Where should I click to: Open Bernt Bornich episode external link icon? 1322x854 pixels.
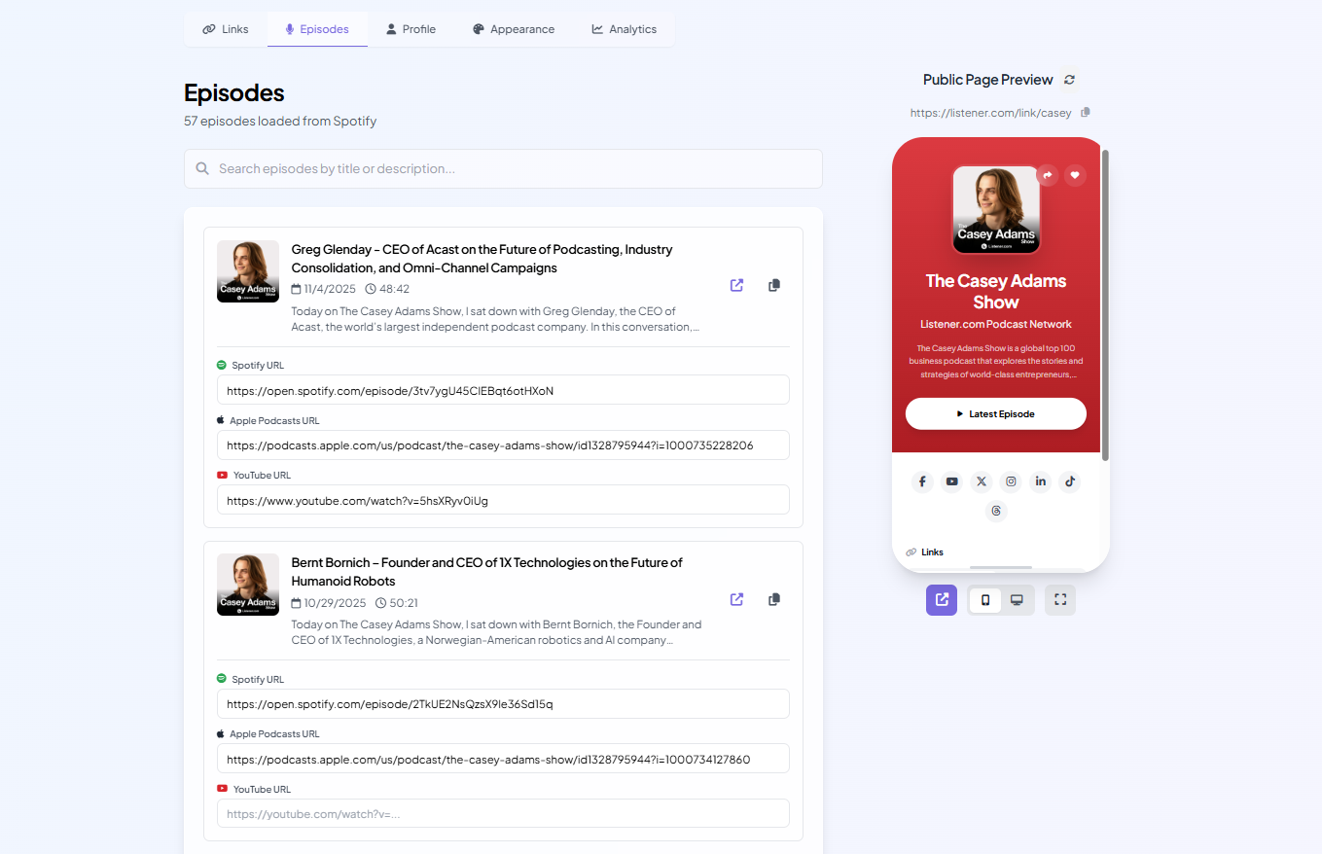click(736, 599)
